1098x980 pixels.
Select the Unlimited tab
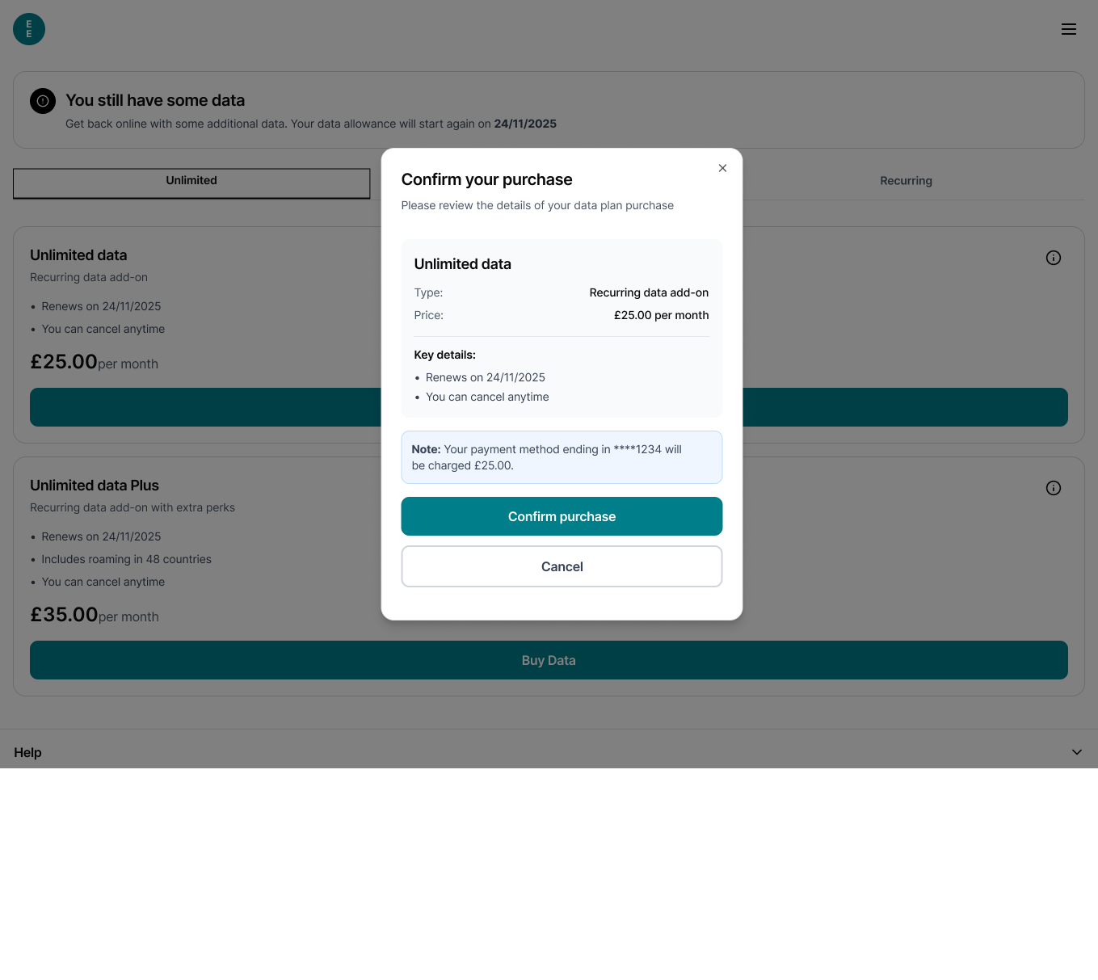191,183
